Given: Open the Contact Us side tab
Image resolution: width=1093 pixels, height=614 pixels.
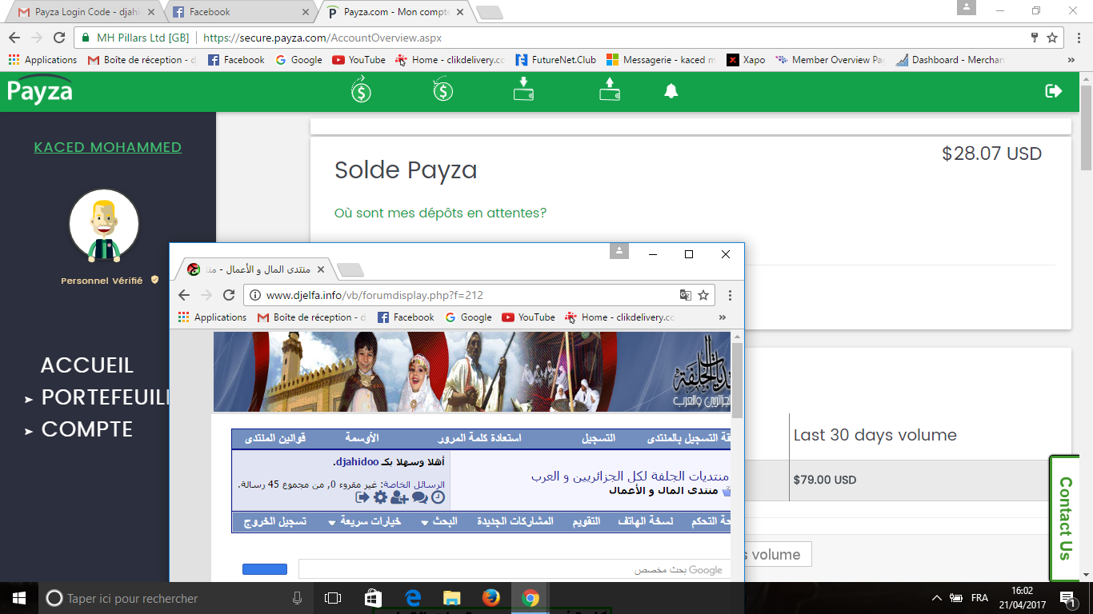Looking at the screenshot, I should tap(1066, 518).
